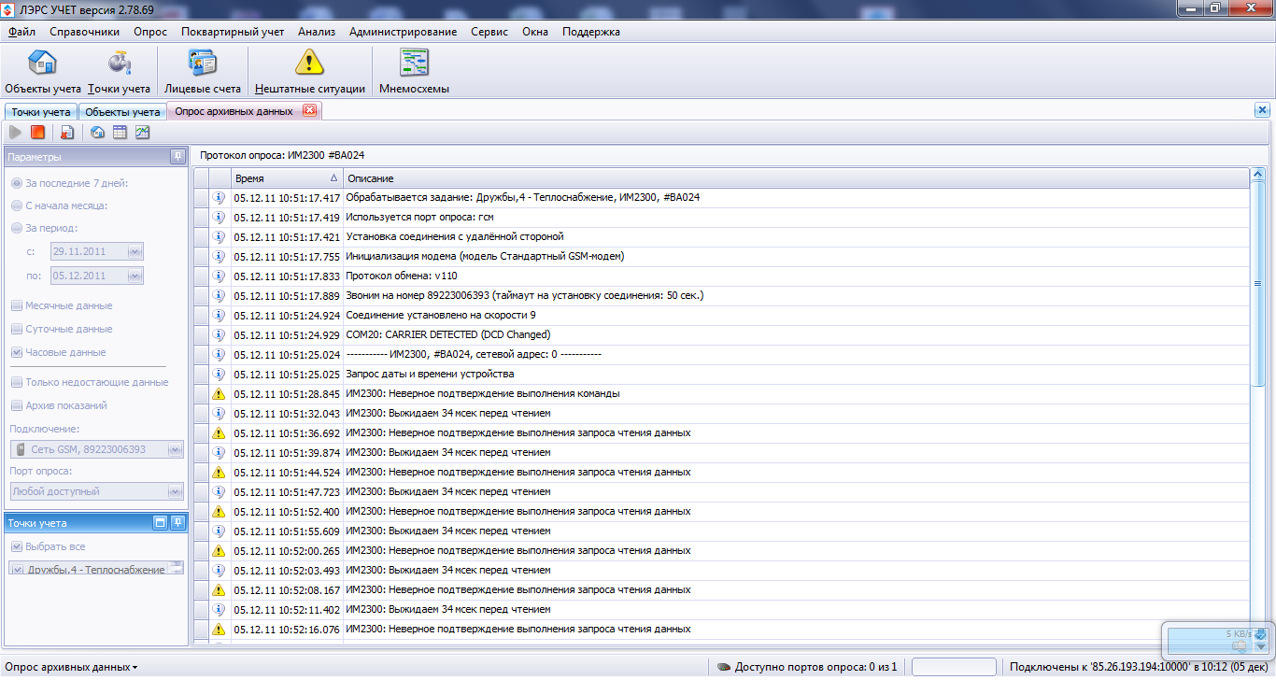Toggle Месячные данные checkbox
Screen dimensions: 1276x680
click(17, 305)
